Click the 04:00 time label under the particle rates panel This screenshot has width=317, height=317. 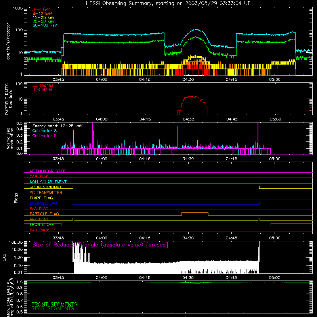[x=102, y=119]
